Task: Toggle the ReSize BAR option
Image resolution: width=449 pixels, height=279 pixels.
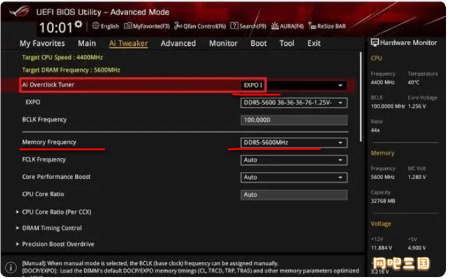Action: [327, 26]
